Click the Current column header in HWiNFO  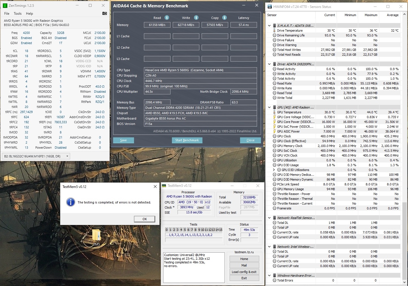coord(327,15)
